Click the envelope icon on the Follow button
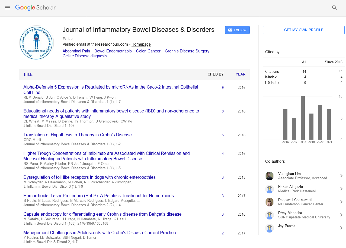 [230, 30]
